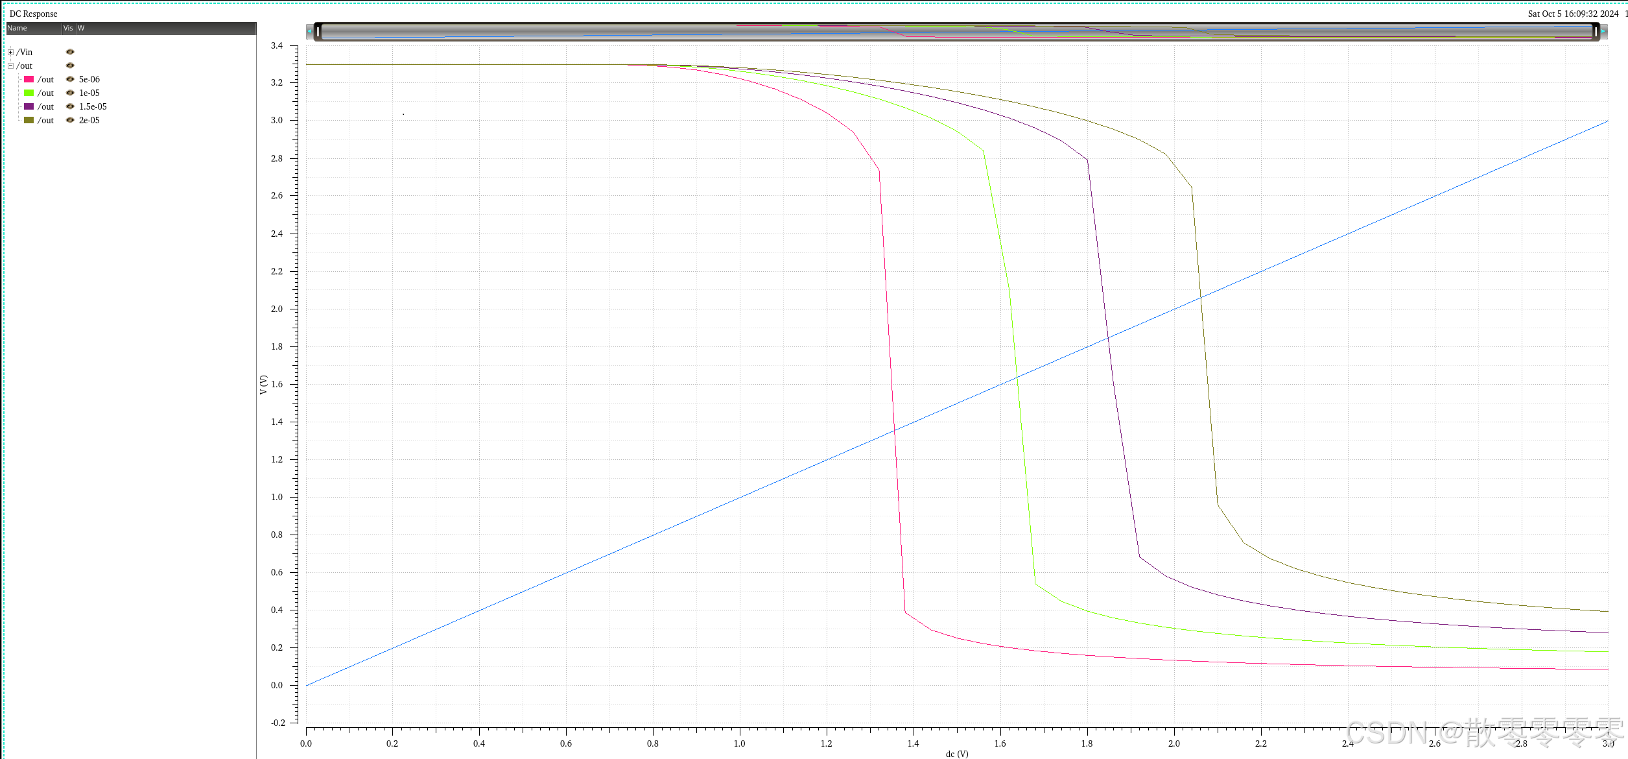Click the green 1e-05 color swatch
The image size is (1628, 759).
tap(29, 93)
